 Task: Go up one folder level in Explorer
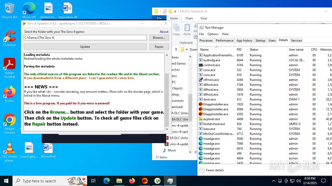[x=176, y=50]
